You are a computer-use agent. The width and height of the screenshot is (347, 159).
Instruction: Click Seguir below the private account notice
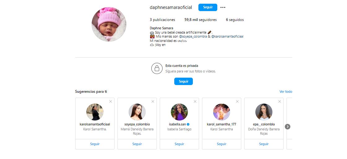coord(184,81)
